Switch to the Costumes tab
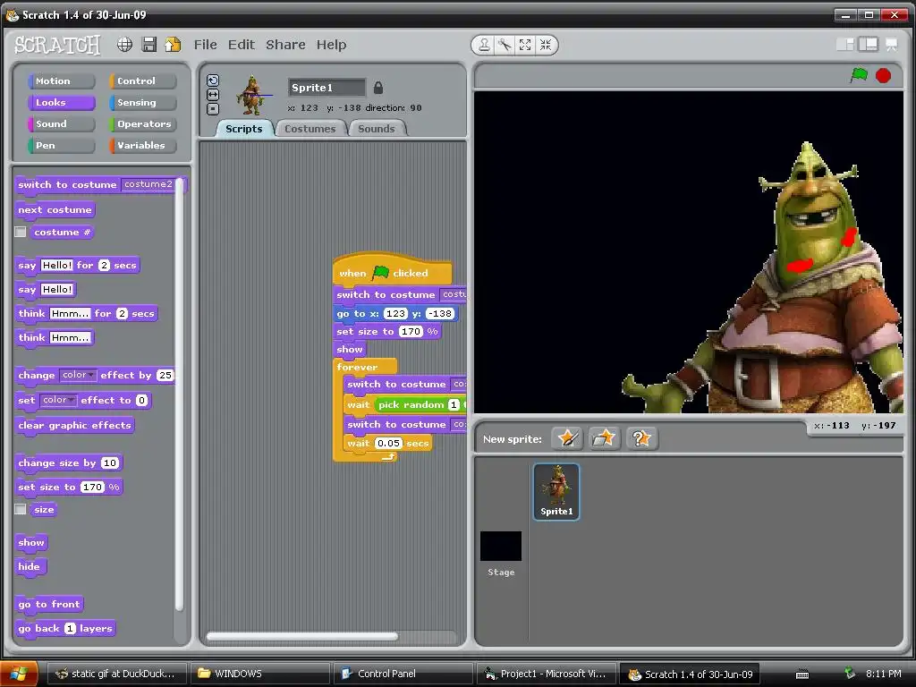The height and width of the screenshot is (687, 916). (x=310, y=129)
